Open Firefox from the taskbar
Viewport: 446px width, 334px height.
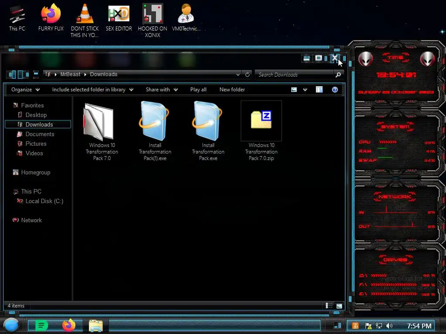click(x=69, y=325)
